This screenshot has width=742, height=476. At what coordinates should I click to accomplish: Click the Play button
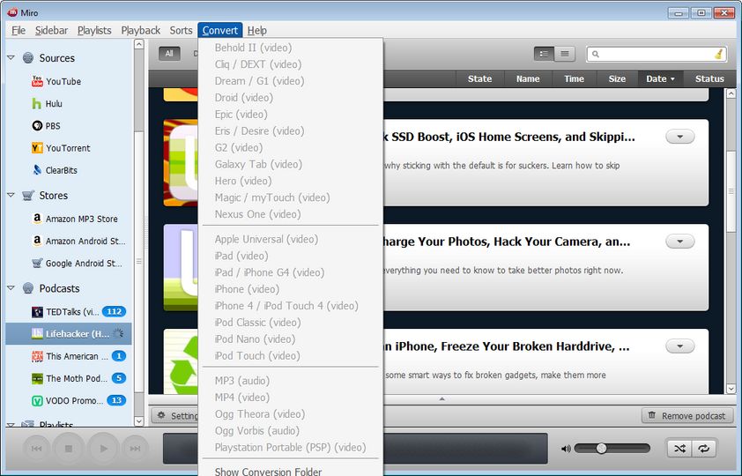[x=104, y=448]
